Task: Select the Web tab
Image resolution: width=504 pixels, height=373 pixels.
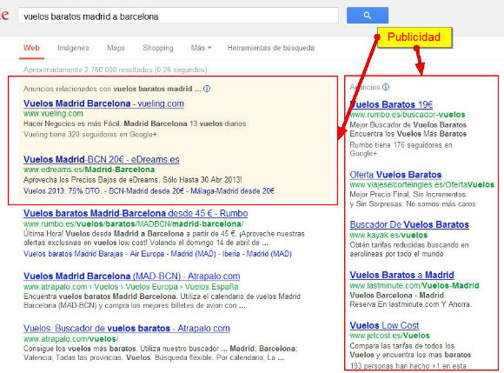Action: click(x=31, y=48)
